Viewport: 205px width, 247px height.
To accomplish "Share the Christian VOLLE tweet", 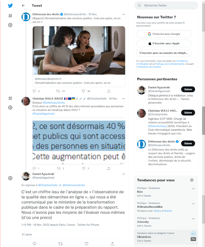I will (x=109, y=168).
